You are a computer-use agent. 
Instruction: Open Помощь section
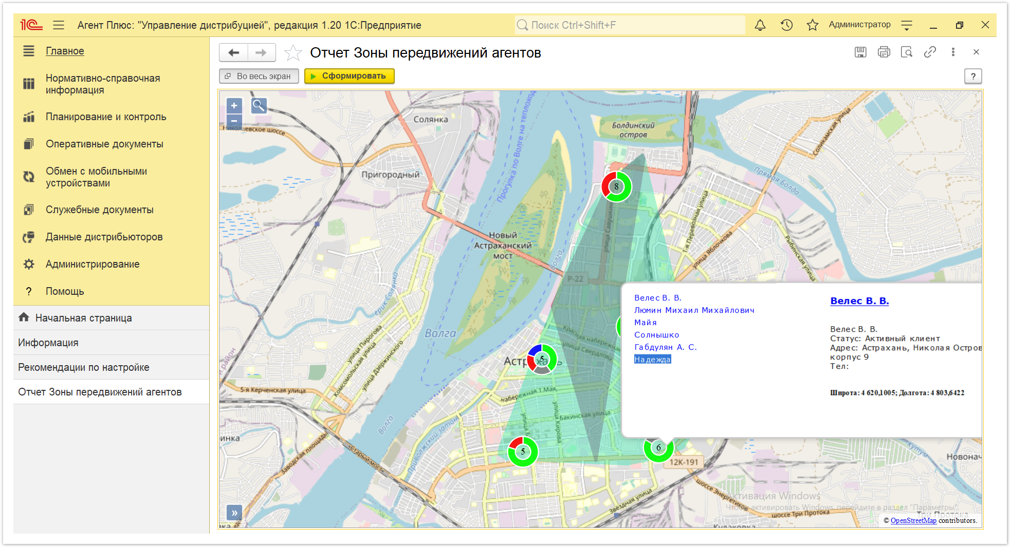(65, 291)
